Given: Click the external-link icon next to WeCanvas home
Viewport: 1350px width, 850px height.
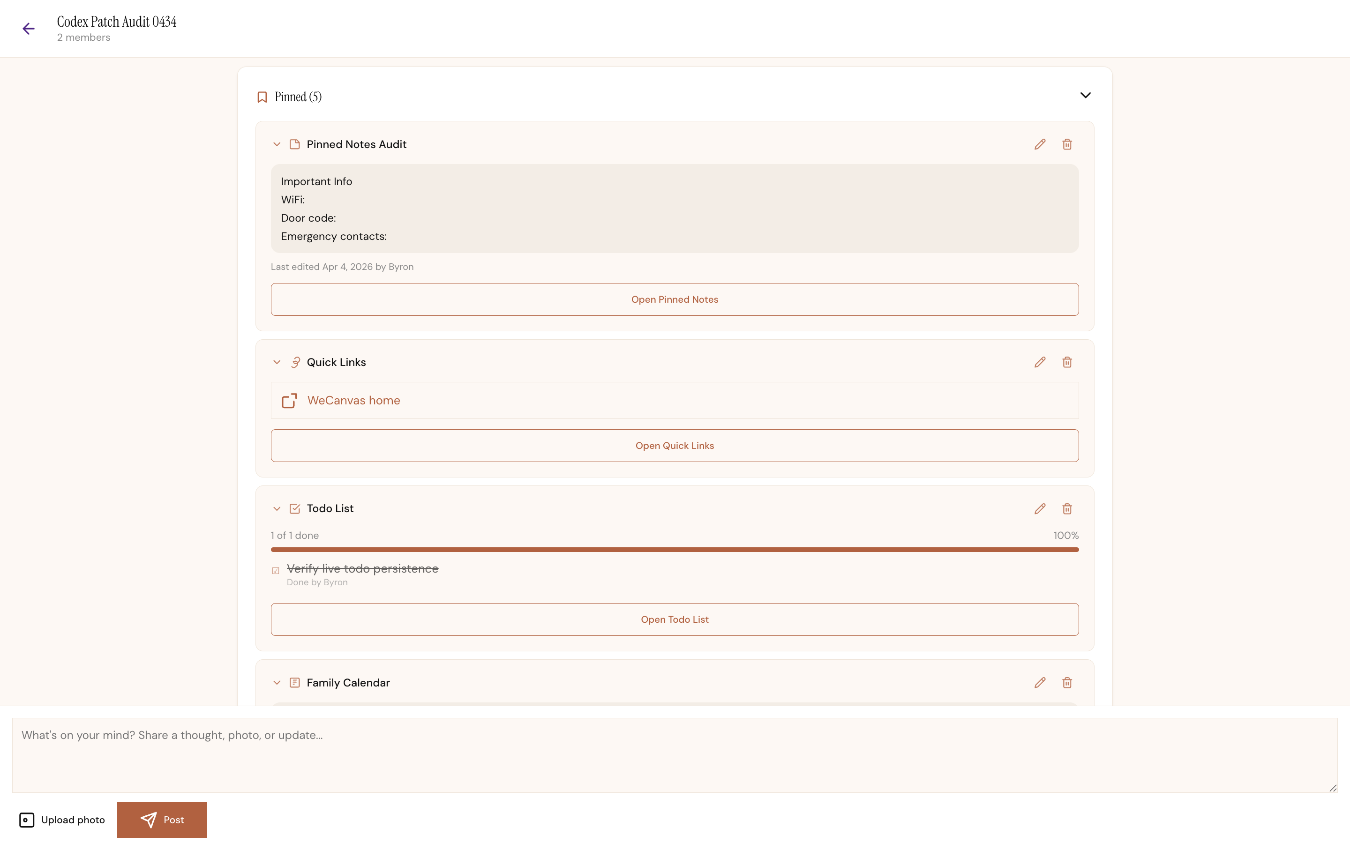Looking at the screenshot, I should 289,401.
